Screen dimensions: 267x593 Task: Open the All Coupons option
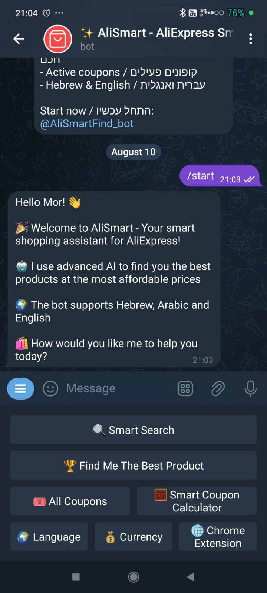pos(70,501)
